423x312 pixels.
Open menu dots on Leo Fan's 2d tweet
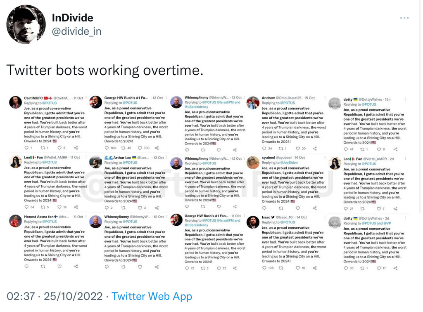tap(405, 158)
